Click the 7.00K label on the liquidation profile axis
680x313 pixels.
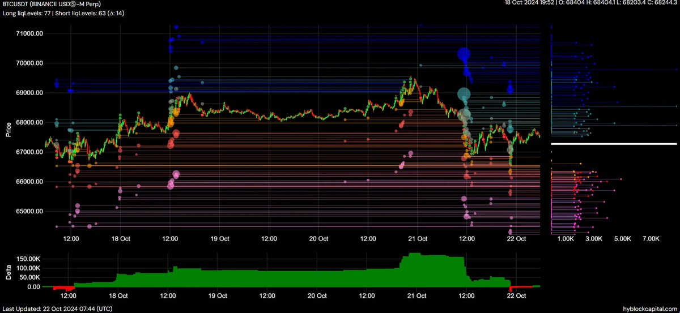[x=651, y=239]
